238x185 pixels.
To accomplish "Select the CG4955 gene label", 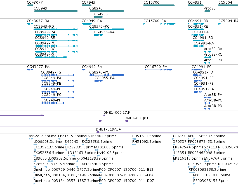I will pos(101,14).
